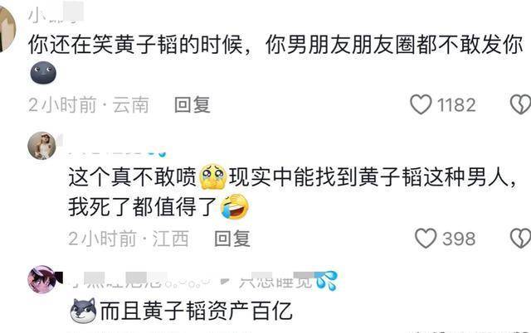Like the Jiangxi comment with 398 likes
Image resolution: width=531 pixels, height=333 pixels.
(426, 239)
